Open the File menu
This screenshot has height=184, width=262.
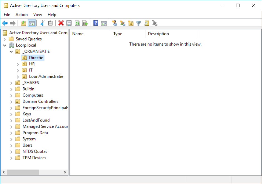(x=7, y=15)
